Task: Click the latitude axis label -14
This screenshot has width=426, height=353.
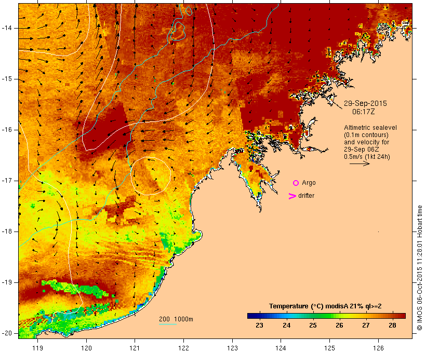Action: pos(7,28)
